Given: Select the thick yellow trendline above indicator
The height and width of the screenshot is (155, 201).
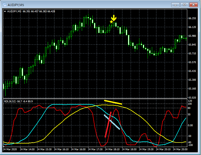Looking at the screenshot, I should click(x=113, y=102).
